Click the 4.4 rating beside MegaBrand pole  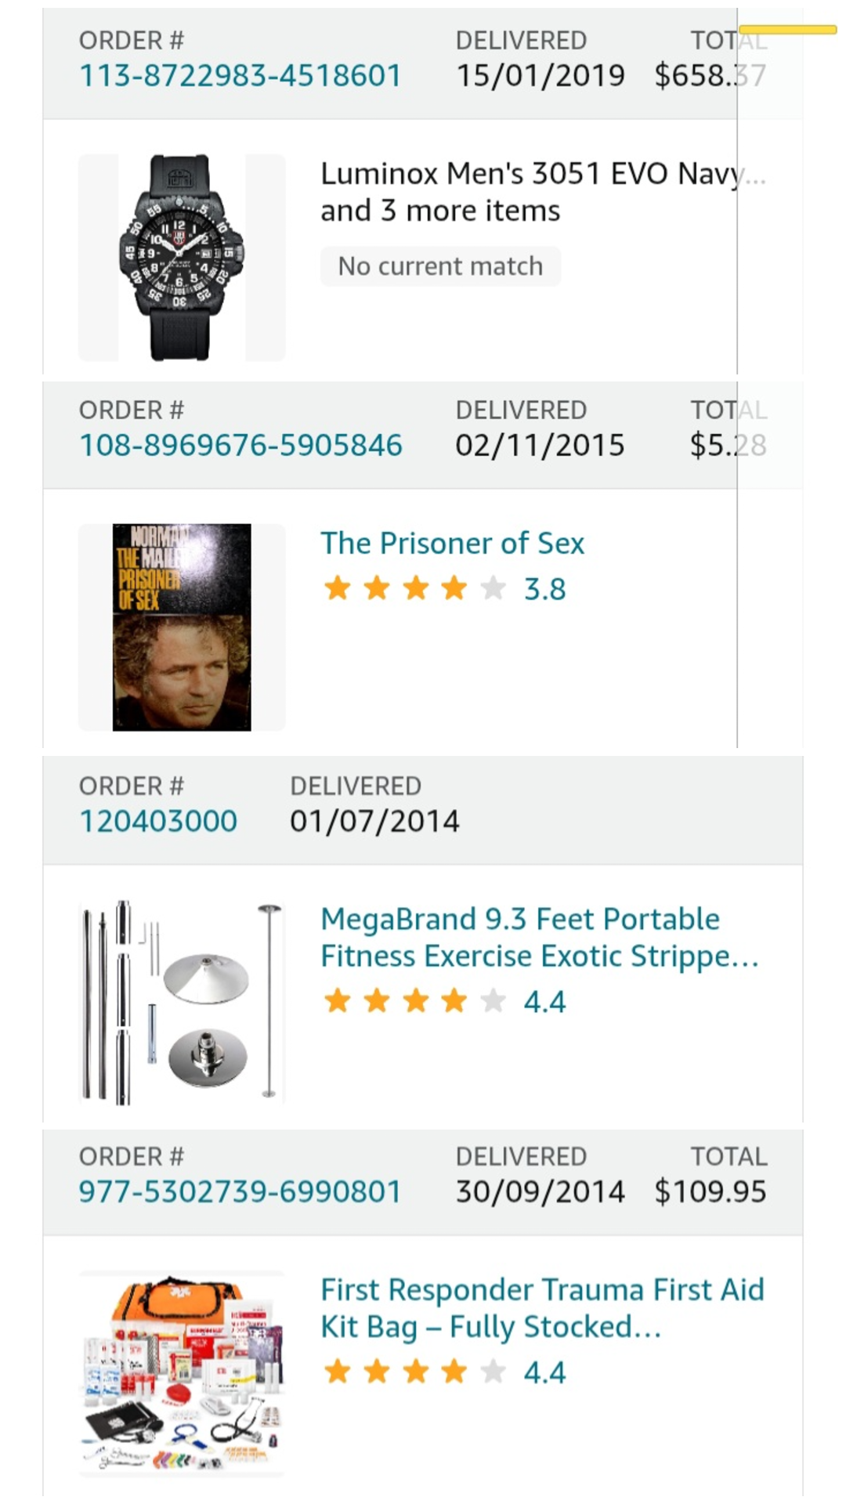[x=544, y=1002]
